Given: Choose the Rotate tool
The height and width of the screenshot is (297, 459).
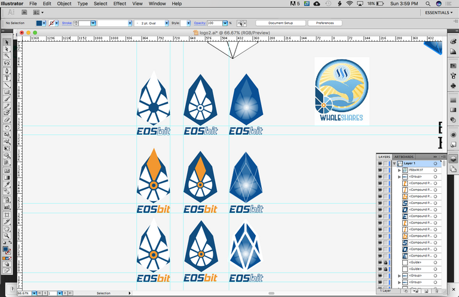Looking at the screenshot, I should click(x=7, y=127).
